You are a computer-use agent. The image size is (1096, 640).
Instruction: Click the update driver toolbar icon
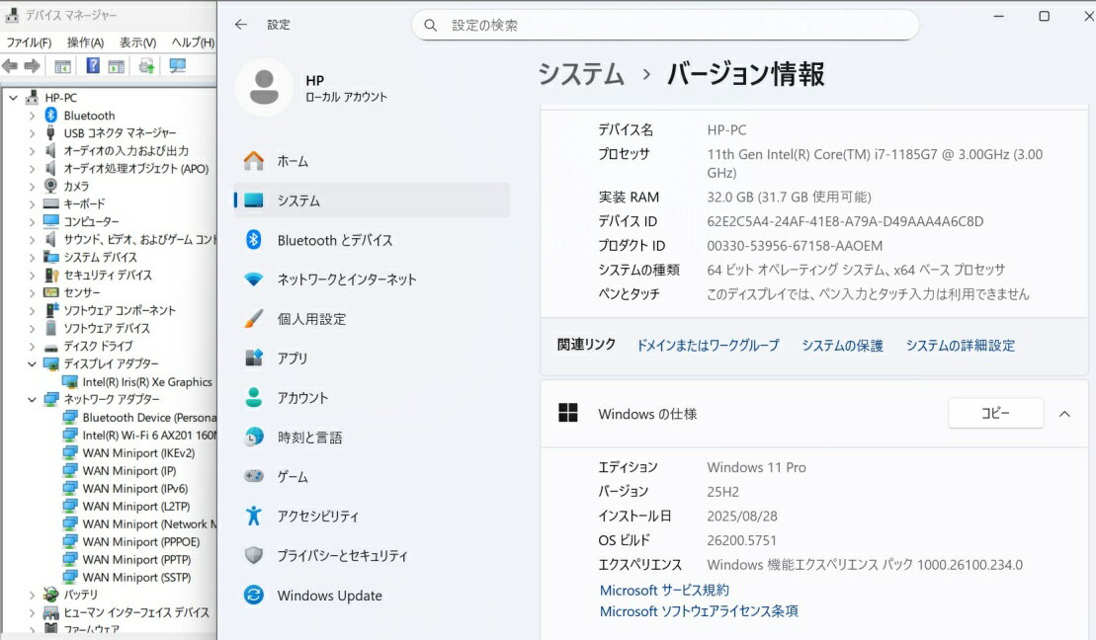(146, 66)
